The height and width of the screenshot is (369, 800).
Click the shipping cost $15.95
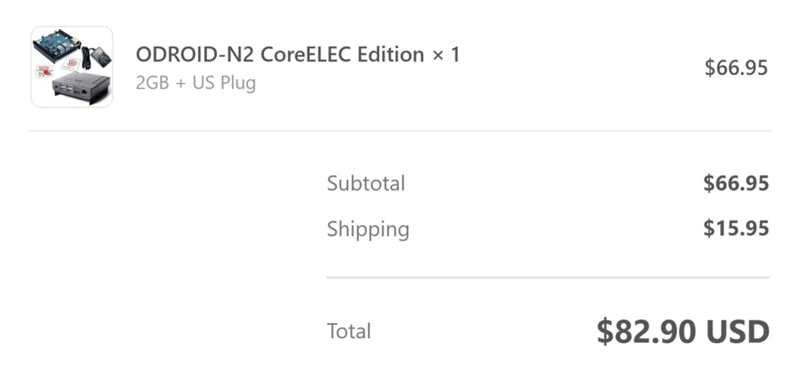point(735,229)
